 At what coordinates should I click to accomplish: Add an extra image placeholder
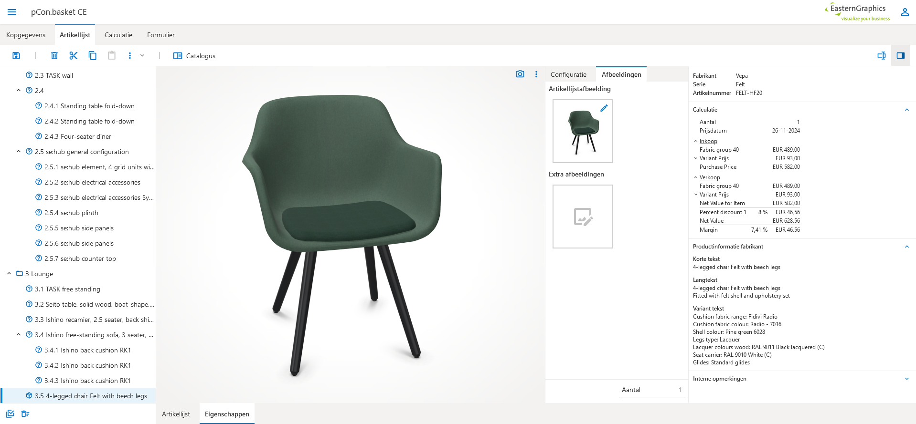[x=583, y=217]
